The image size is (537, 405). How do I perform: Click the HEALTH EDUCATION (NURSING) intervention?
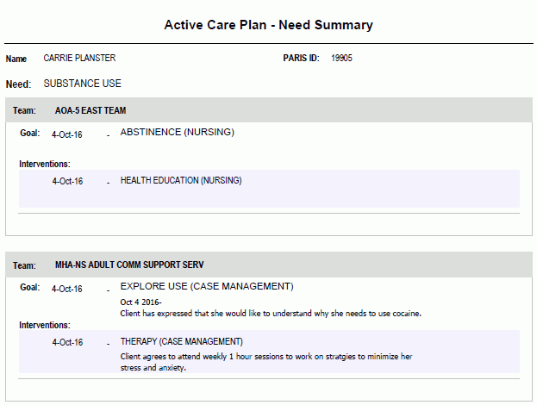pyautogui.click(x=181, y=180)
